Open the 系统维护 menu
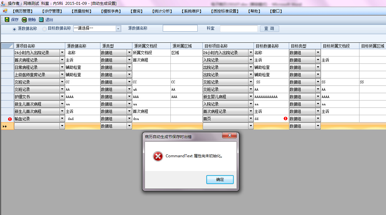Screen dimensions: 386x215 point(192,11)
